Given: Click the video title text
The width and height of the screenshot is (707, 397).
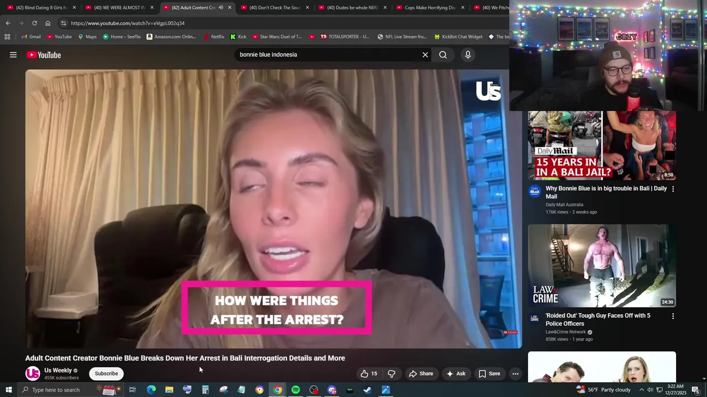Looking at the screenshot, I should 185,358.
